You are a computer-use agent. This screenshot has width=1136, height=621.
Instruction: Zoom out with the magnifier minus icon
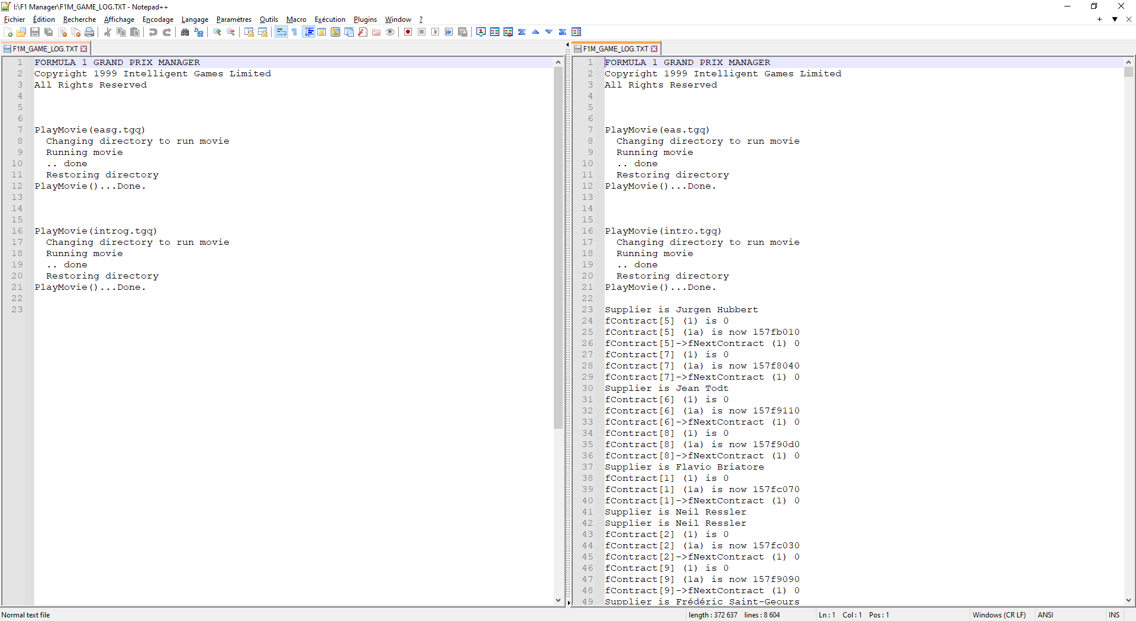(x=231, y=32)
